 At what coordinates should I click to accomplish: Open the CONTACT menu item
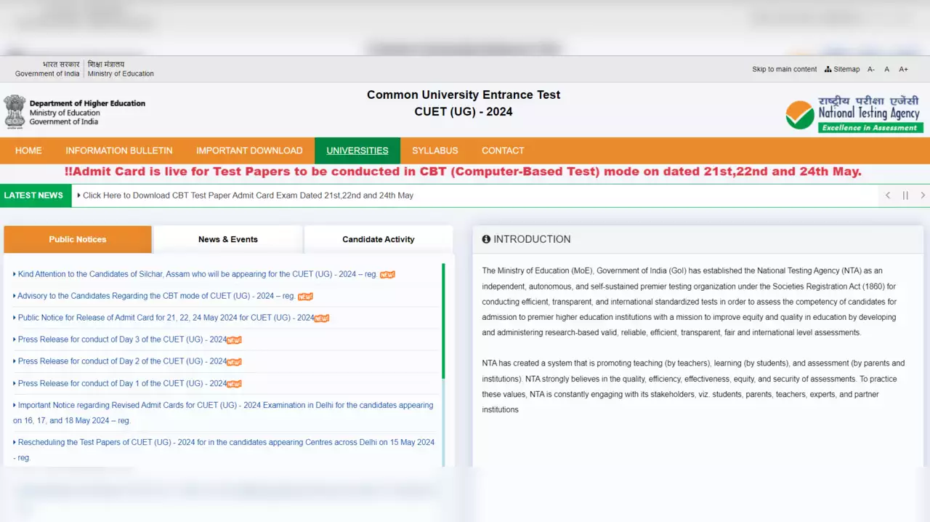pyautogui.click(x=503, y=150)
